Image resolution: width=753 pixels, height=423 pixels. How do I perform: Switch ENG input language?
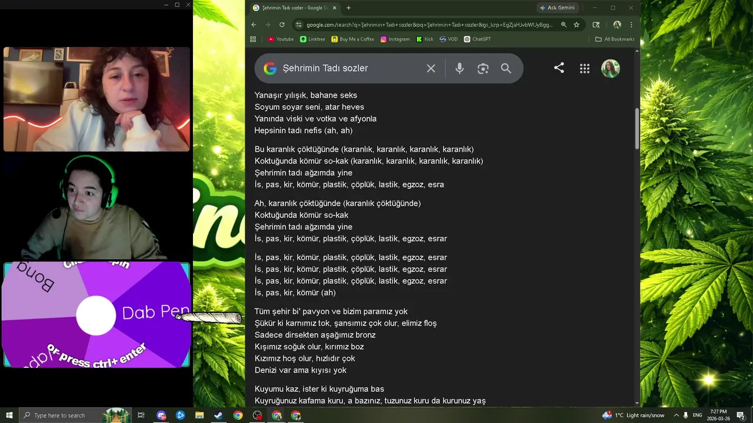pyautogui.click(x=697, y=415)
